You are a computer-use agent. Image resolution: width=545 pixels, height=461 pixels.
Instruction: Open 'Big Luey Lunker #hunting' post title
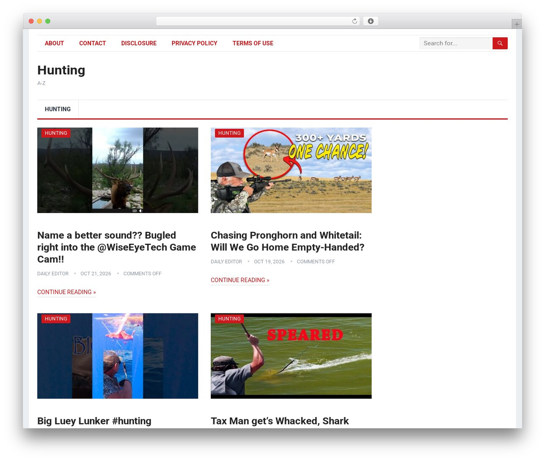(94, 421)
